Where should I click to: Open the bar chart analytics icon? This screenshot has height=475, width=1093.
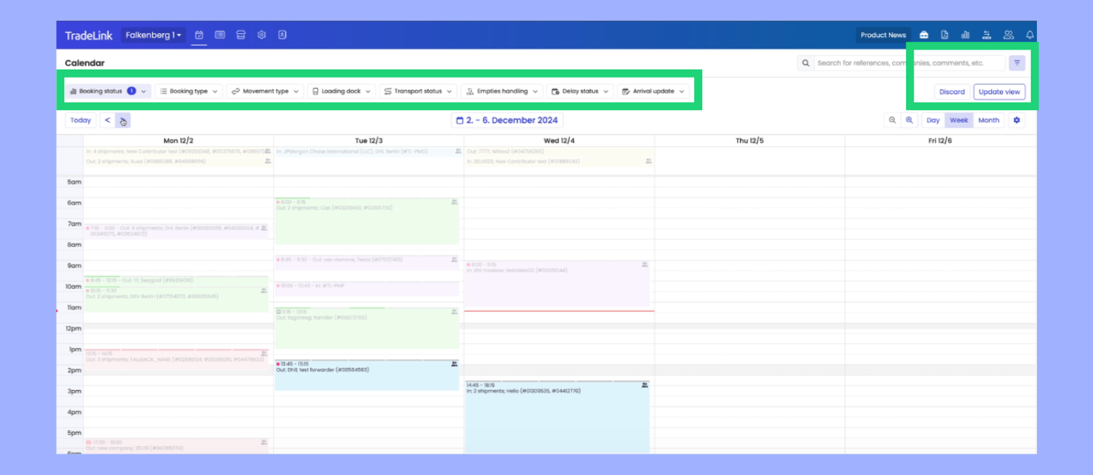(965, 35)
